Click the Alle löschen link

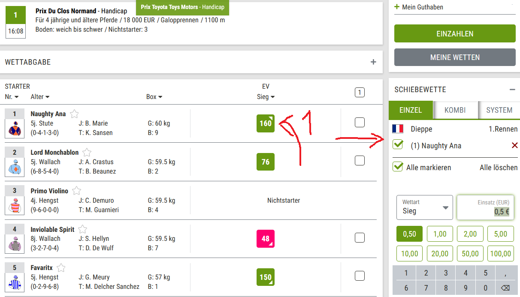[499, 168]
